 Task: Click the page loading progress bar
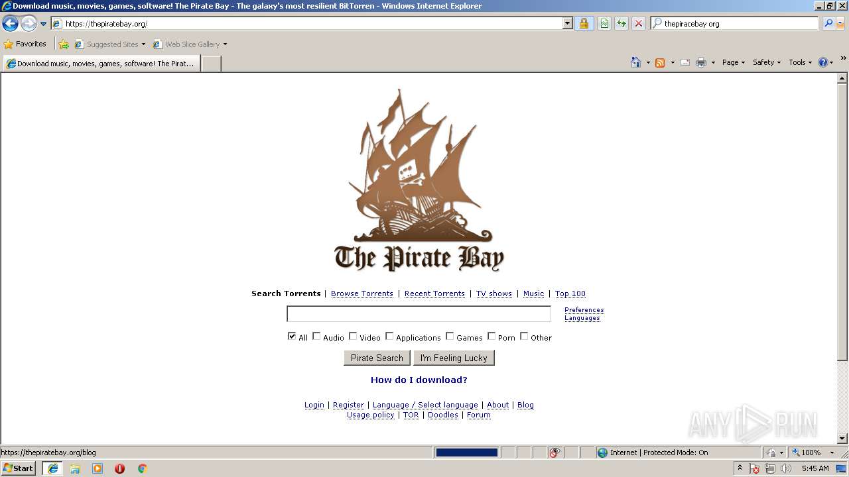466,452
